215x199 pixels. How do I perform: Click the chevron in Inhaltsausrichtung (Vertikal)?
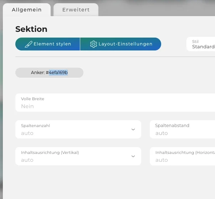click(x=133, y=156)
